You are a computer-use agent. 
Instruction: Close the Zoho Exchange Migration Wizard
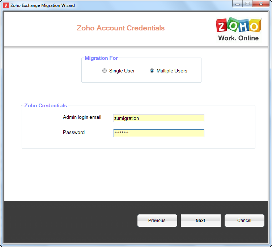point(261,4)
